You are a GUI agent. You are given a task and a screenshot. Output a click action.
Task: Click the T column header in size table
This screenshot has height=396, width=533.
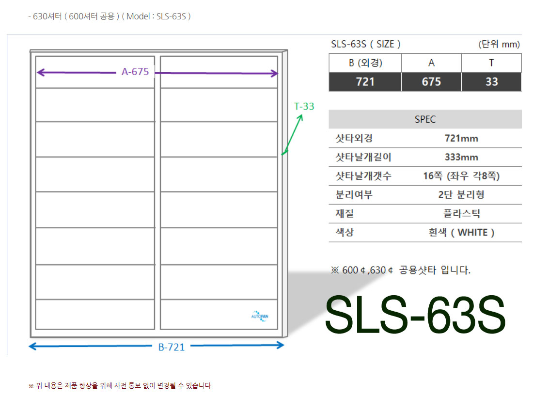(491, 63)
